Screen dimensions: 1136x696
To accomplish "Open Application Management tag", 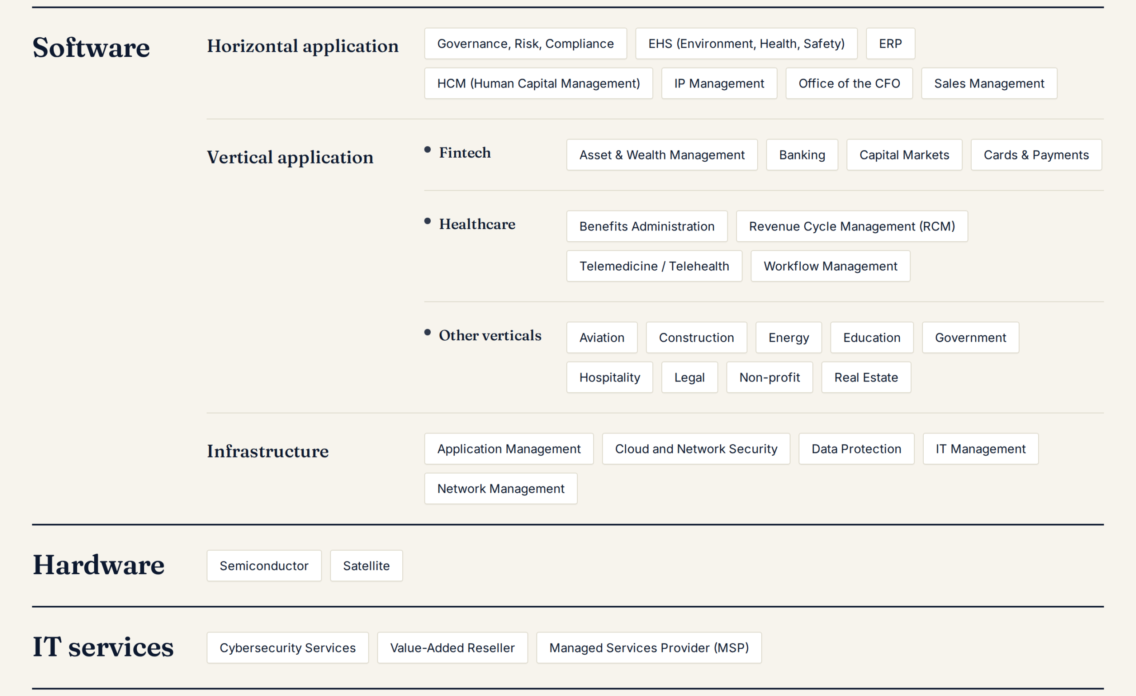I will click(x=509, y=449).
